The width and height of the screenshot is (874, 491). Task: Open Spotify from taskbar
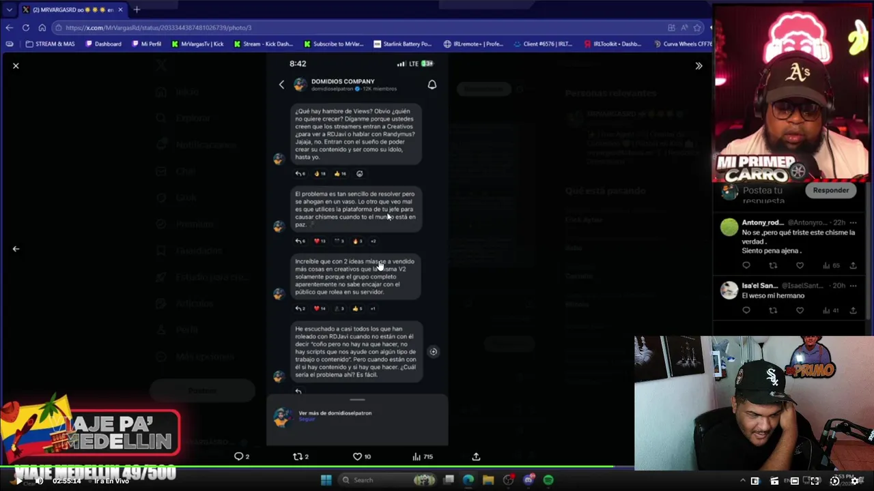548,480
